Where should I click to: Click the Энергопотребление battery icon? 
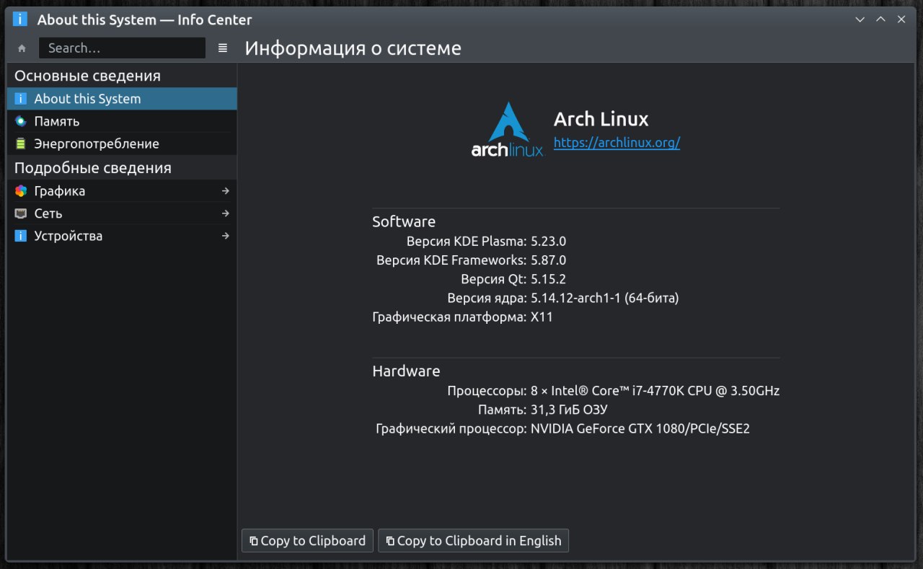(21, 144)
